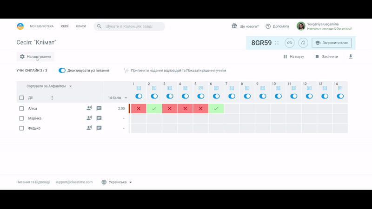Click the speak icon for Марічка
Screen dimensions: 372x209
coord(89,118)
